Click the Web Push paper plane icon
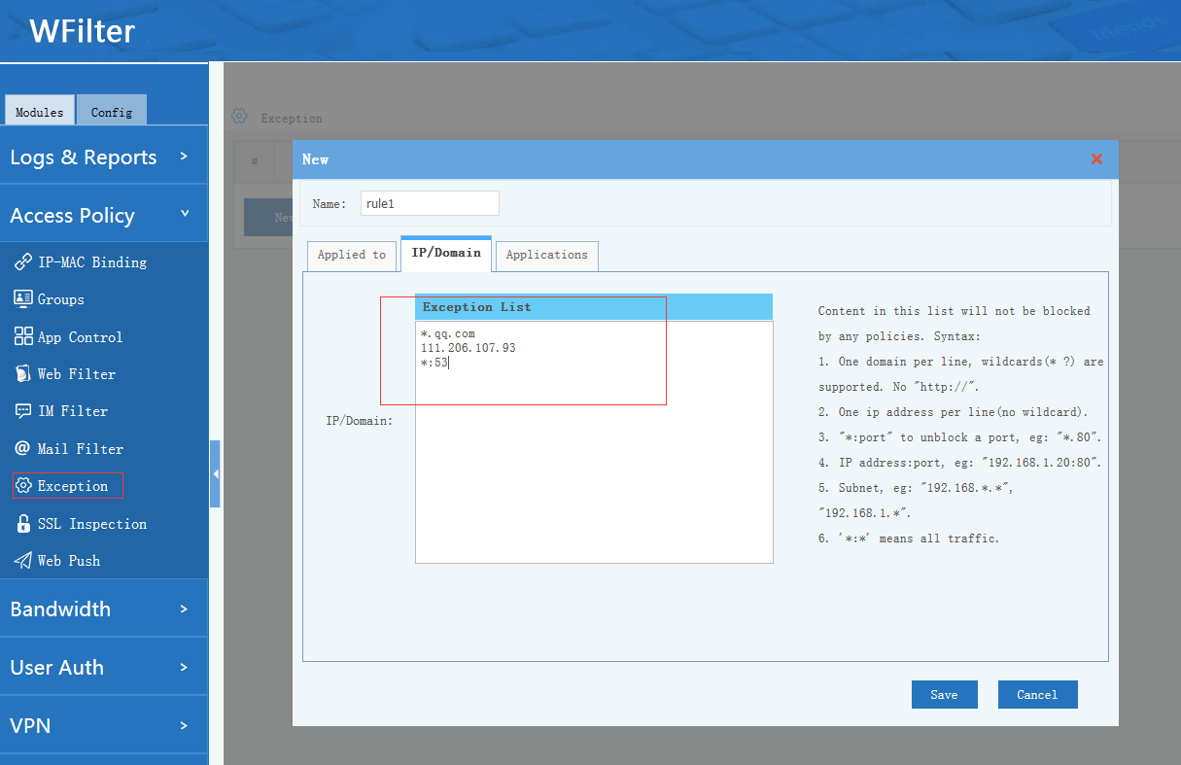The height and width of the screenshot is (765, 1181). pyautogui.click(x=23, y=560)
